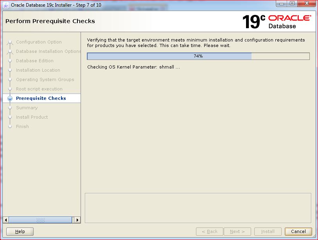Viewport: 318px width, 240px height.
Task: Minimize the installer window
Action: (282, 4)
